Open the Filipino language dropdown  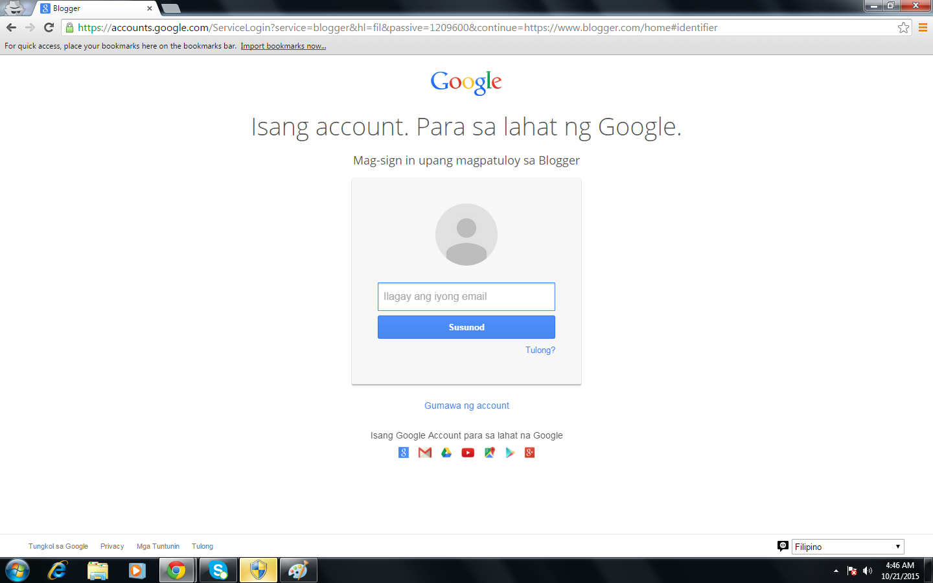coord(847,547)
